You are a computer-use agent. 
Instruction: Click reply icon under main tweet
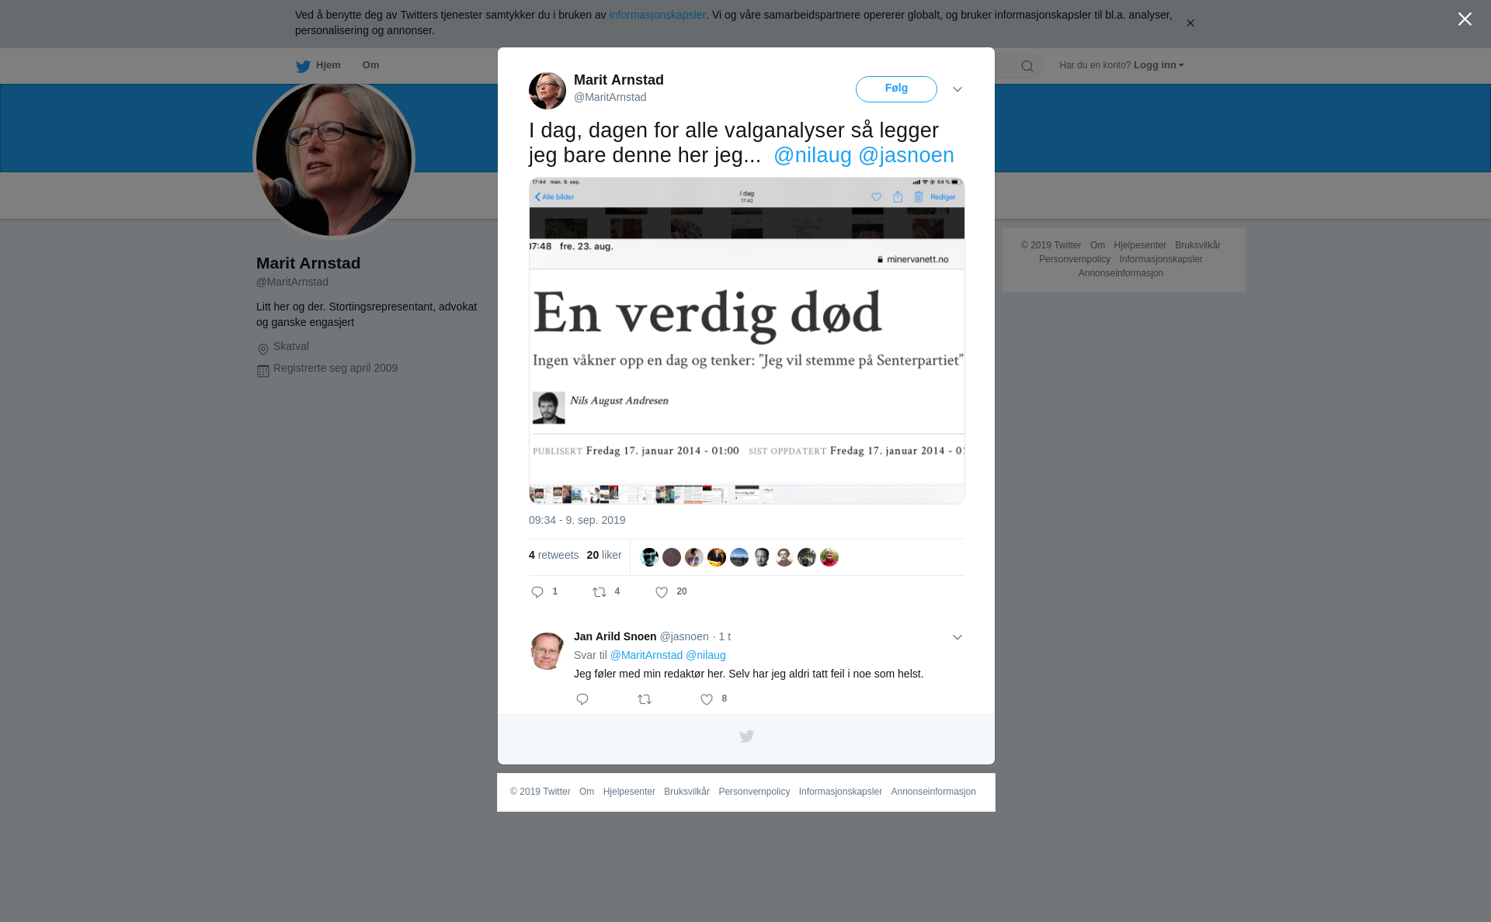point(537,592)
